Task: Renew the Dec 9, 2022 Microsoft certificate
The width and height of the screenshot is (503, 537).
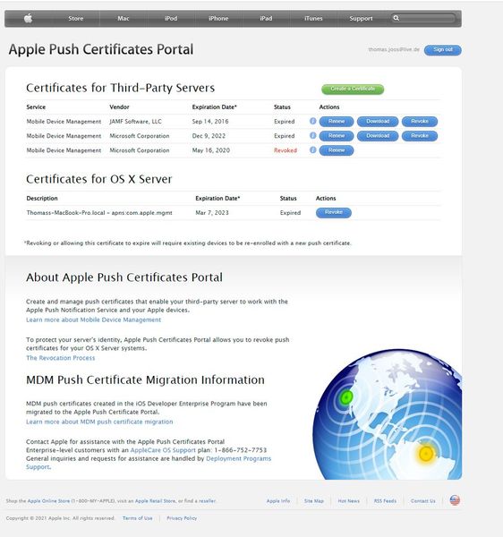Action: 337,136
